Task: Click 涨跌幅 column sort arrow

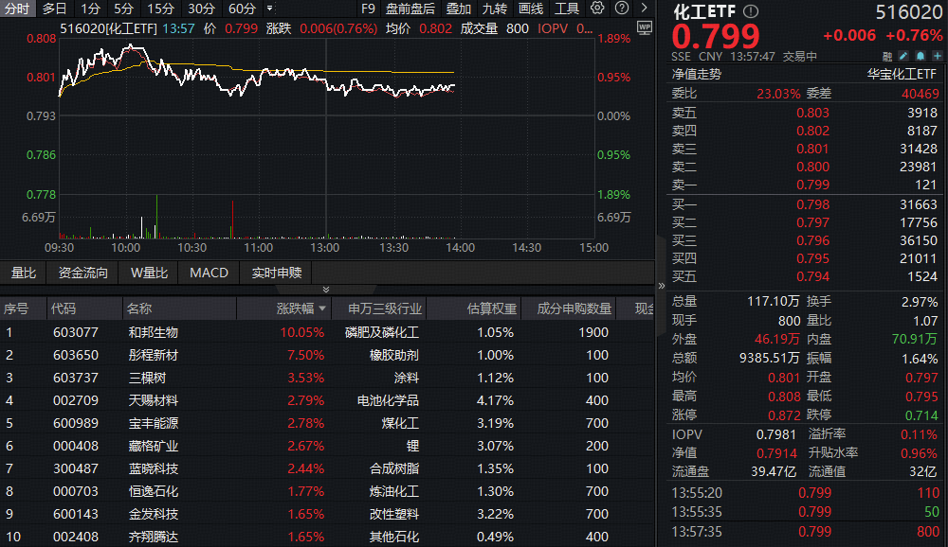Action: click(323, 309)
